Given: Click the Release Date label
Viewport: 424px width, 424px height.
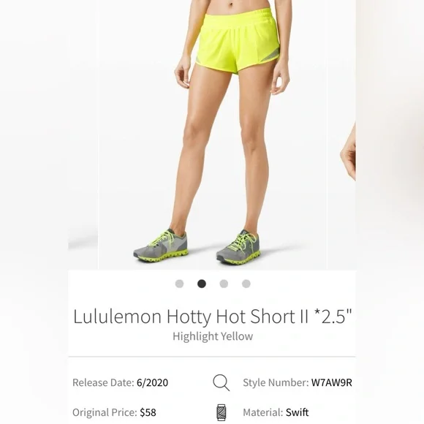Looking at the screenshot, I should click(x=103, y=382).
